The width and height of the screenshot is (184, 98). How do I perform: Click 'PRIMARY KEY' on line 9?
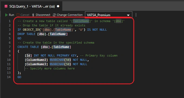click(67, 55)
